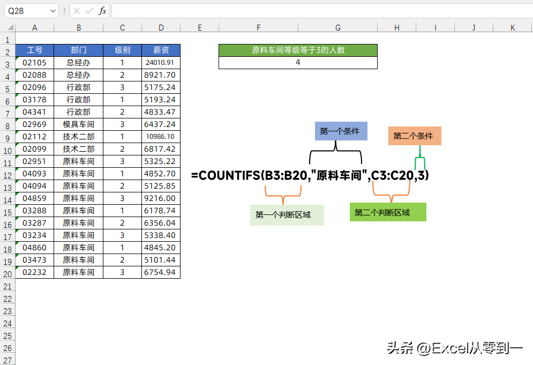Image resolution: width=533 pixels, height=365 pixels.
Task: Select row 12 header
Action: pos(7,174)
